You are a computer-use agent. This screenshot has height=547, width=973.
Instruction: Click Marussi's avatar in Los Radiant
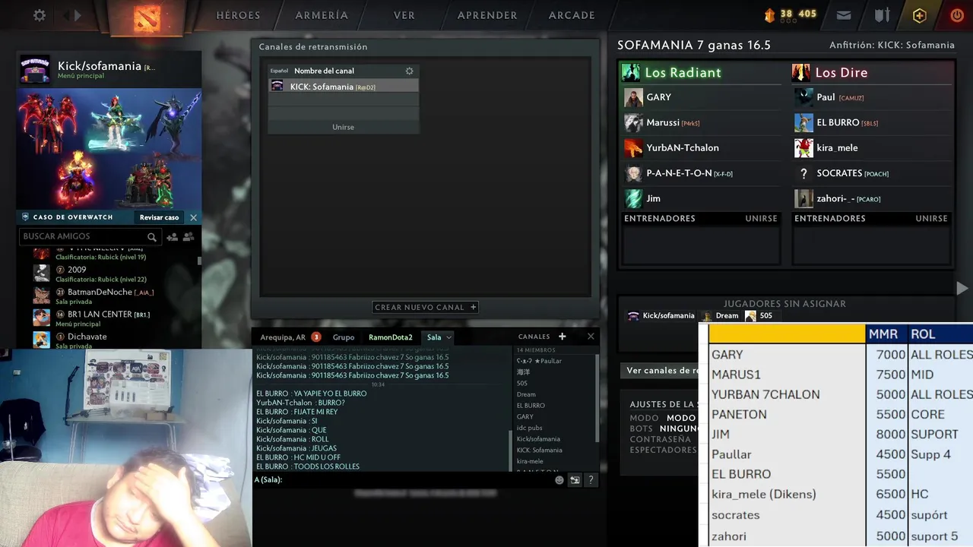point(633,122)
